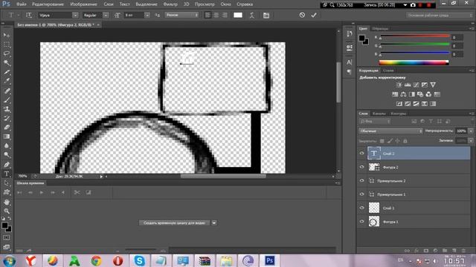
Task: Add Photo Filter adjustment
Action: pos(420,94)
